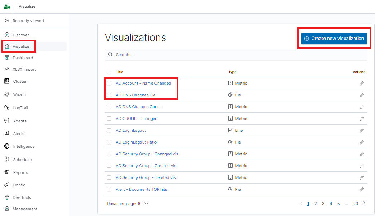Click the Dev Tools icon
The width and height of the screenshot is (375, 216).
[7, 197]
